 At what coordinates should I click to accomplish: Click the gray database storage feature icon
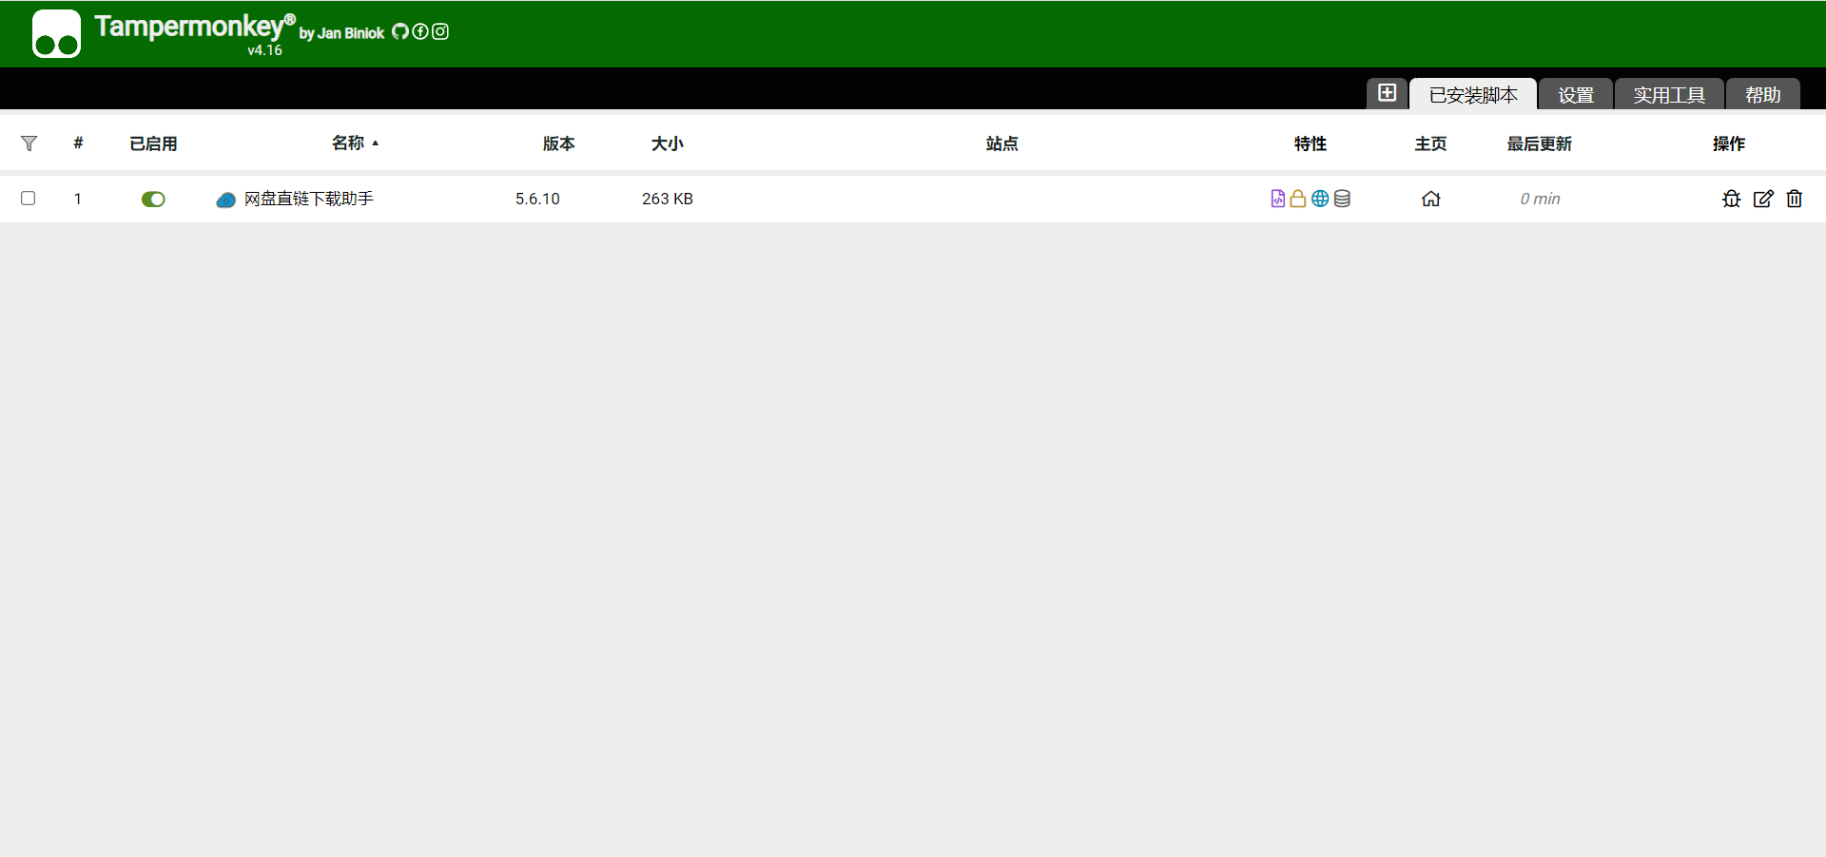(1342, 199)
